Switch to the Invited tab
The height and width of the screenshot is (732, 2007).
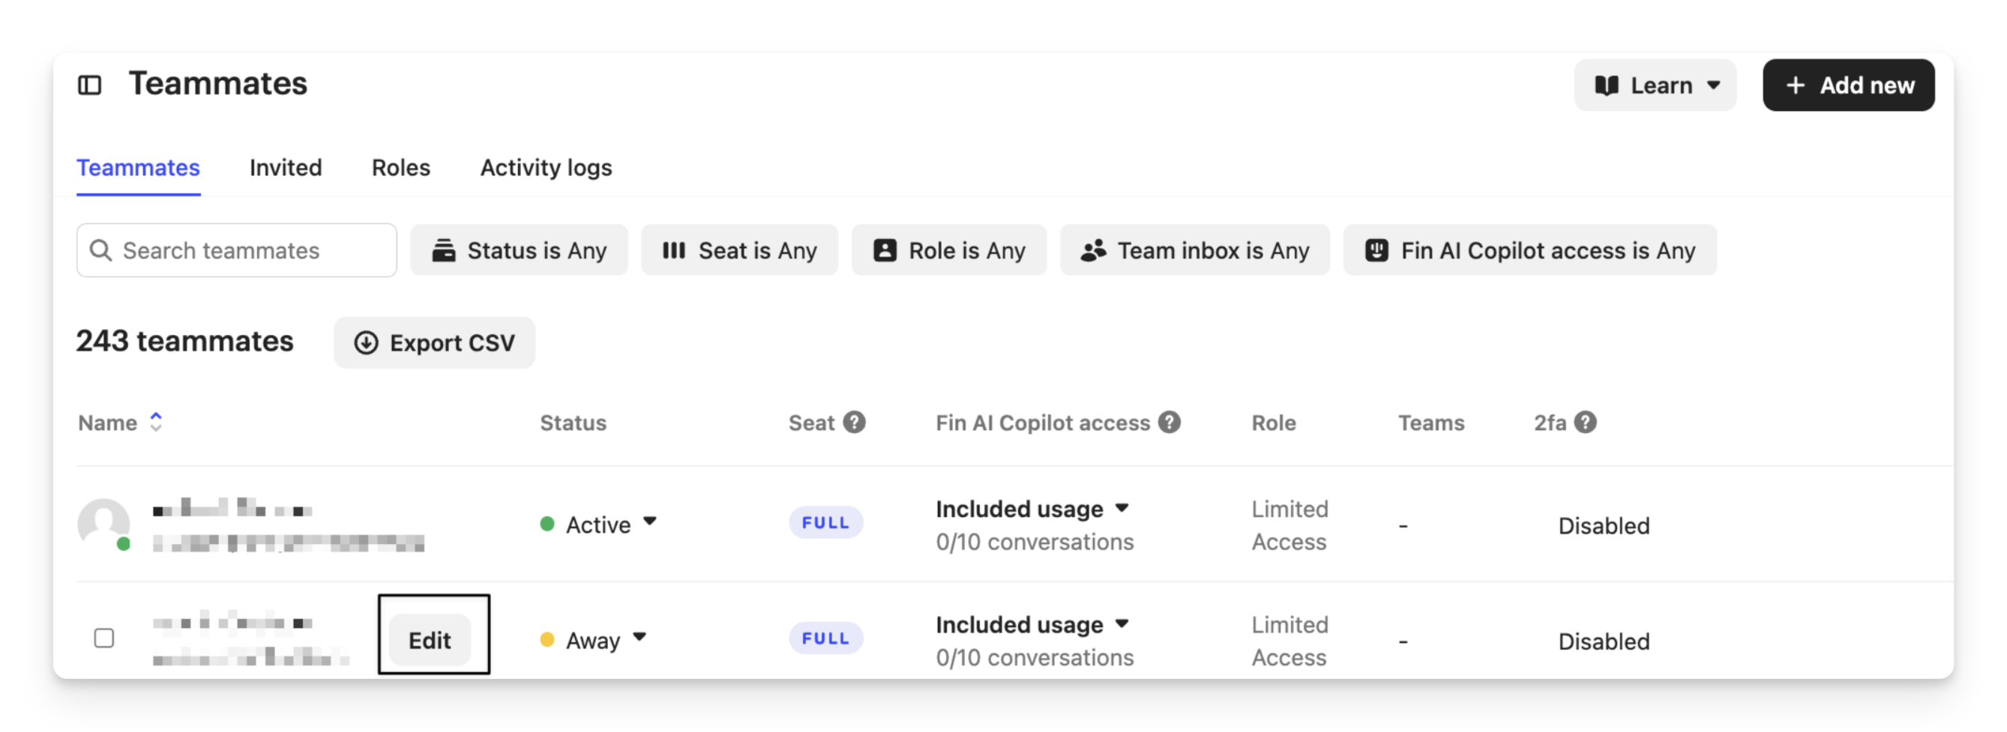pyautogui.click(x=285, y=167)
